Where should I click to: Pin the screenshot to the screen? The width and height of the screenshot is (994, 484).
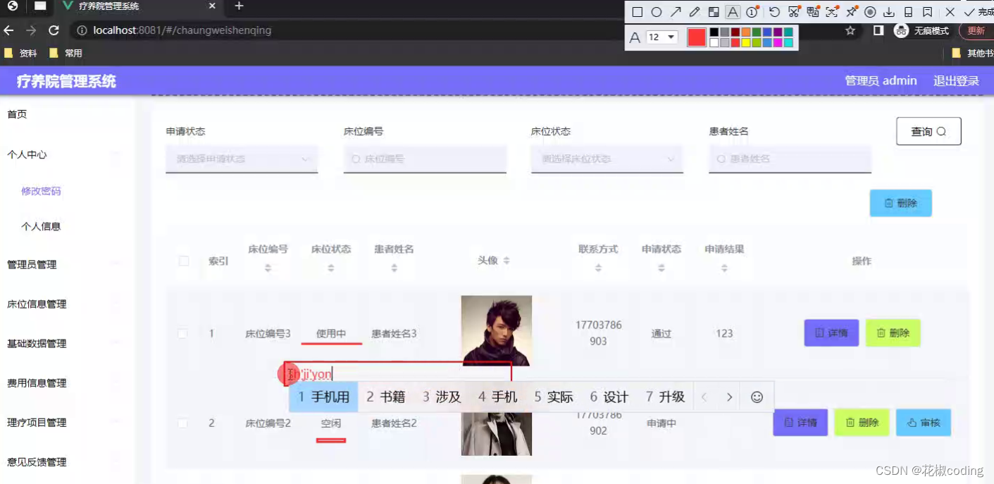[x=852, y=12]
